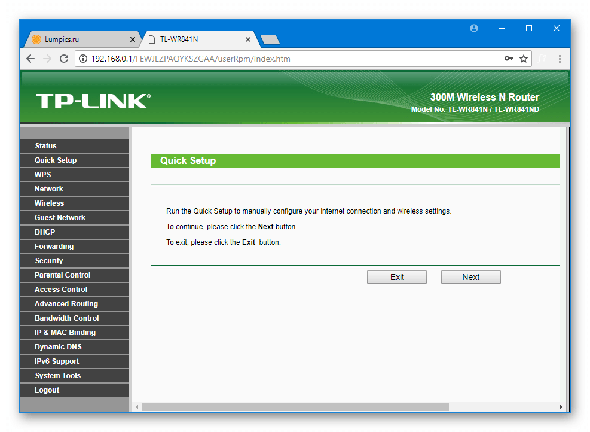The height and width of the screenshot is (432, 590).
Task: Open Security menu
Action: [x=74, y=261]
